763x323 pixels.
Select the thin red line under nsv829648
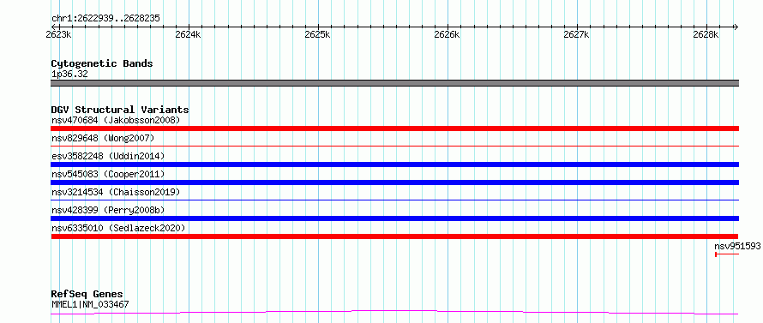point(395,146)
